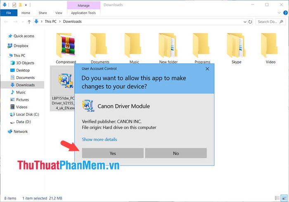The height and width of the screenshot is (202, 289).
Task: Switch to large icons view in status bar
Action: 284,198
